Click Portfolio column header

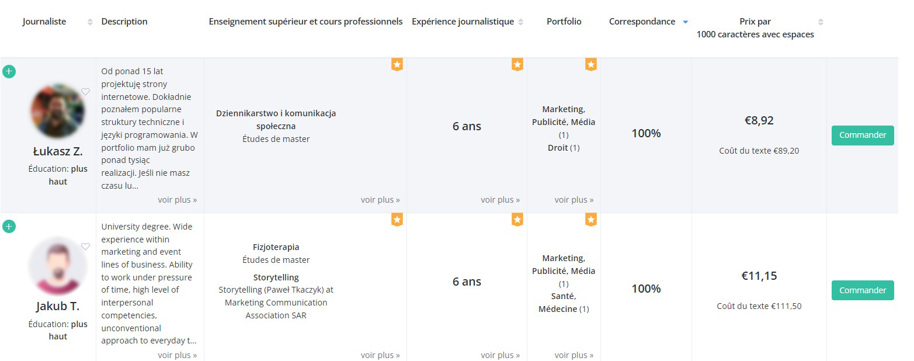pos(564,22)
